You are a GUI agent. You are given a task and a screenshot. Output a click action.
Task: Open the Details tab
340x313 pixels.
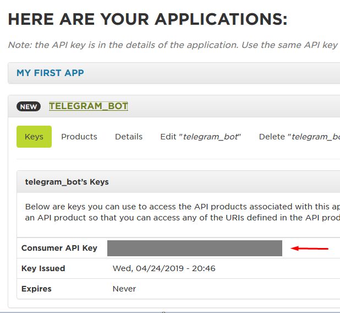(x=129, y=137)
